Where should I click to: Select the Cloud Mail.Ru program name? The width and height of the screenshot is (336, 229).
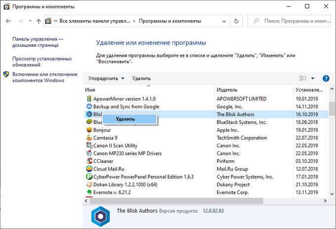[109, 169]
